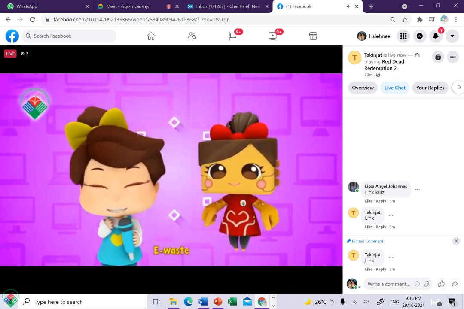The width and height of the screenshot is (464, 309).
Task: Go to the Facebook Home feed icon
Action: tap(151, 36)
